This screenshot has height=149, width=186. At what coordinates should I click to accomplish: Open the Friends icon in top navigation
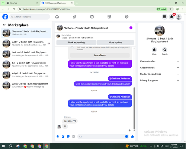click(x=74, y=17)
